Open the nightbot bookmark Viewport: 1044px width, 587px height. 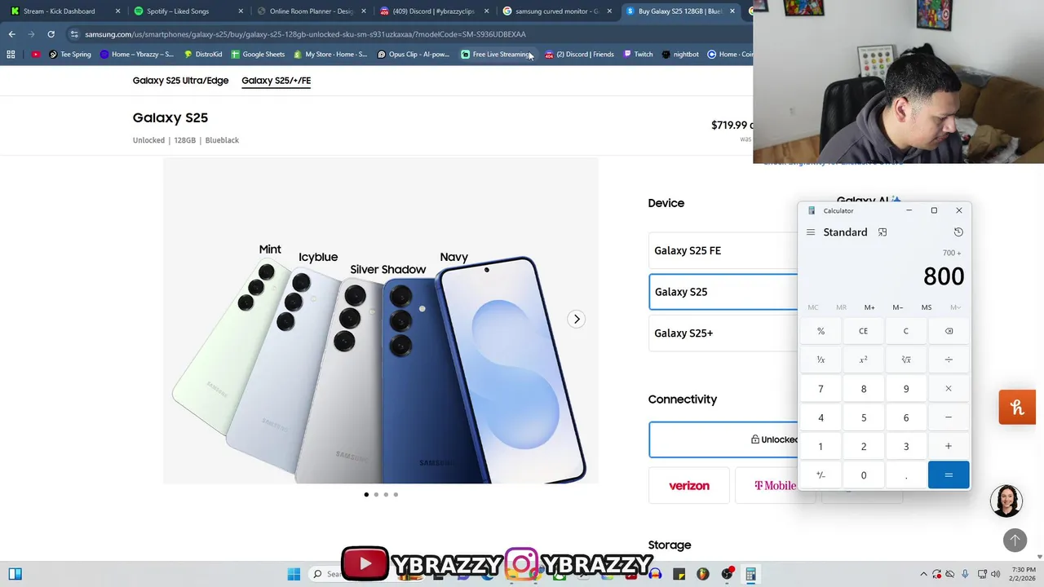(x=680, y=55)
